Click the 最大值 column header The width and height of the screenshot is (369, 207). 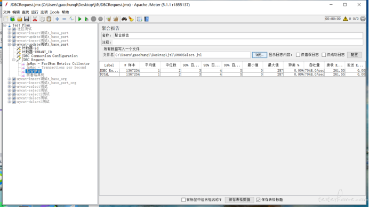pyautogui.click(x=273, y=65)
